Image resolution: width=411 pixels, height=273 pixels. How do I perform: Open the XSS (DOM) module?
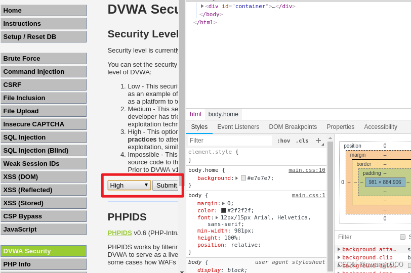point(44,176)
